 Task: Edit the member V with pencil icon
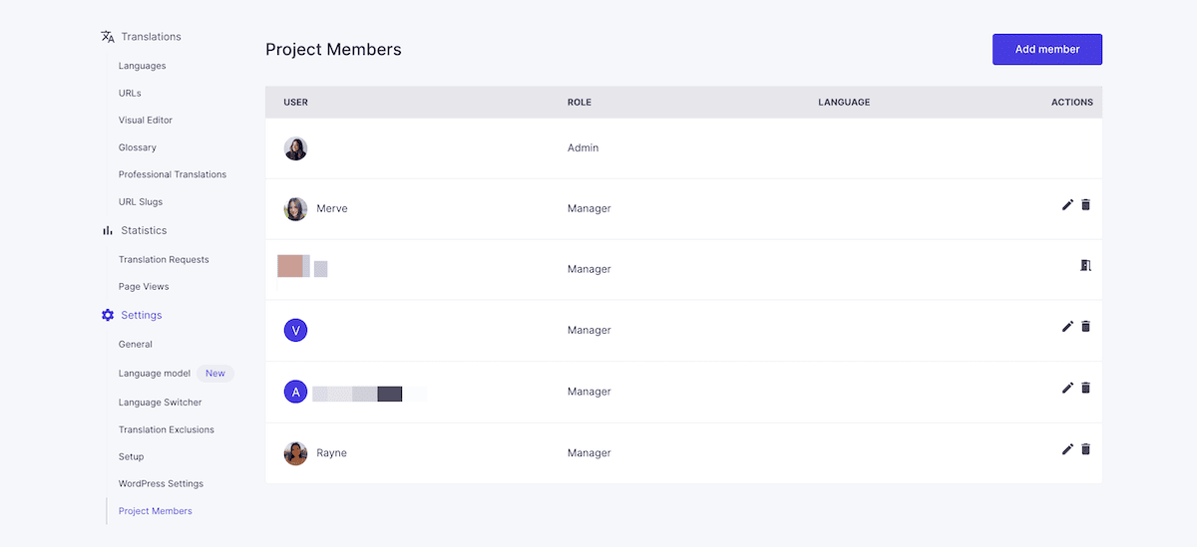click(x=1067, y=326)
